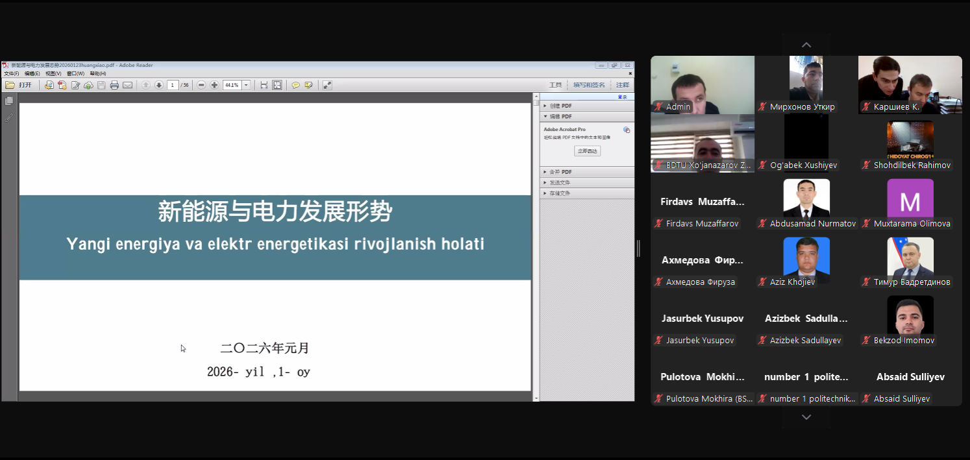Click the Print icon in the toolbar
This screenshot has width=970, height=460.
(x=116, y=84)
